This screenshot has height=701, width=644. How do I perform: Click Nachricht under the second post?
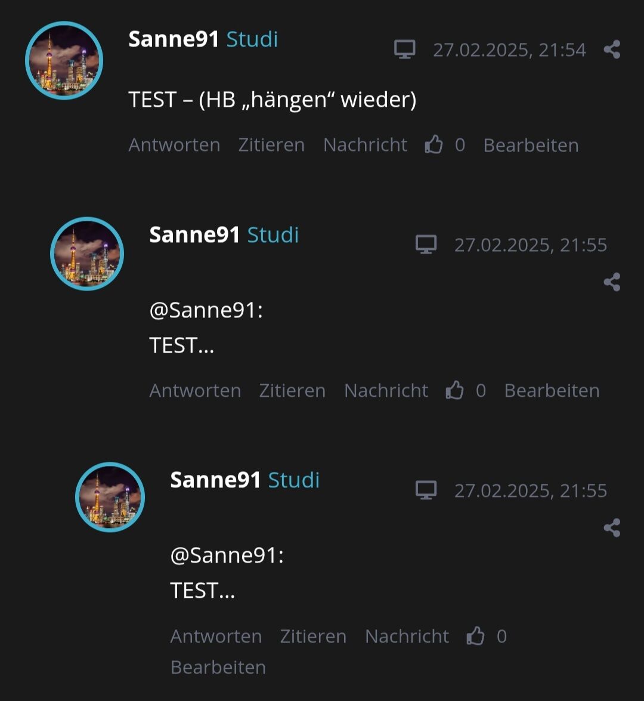pos(386,391)
